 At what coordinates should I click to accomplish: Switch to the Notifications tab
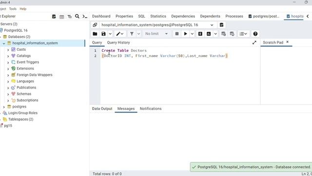(x=151, y=109)
